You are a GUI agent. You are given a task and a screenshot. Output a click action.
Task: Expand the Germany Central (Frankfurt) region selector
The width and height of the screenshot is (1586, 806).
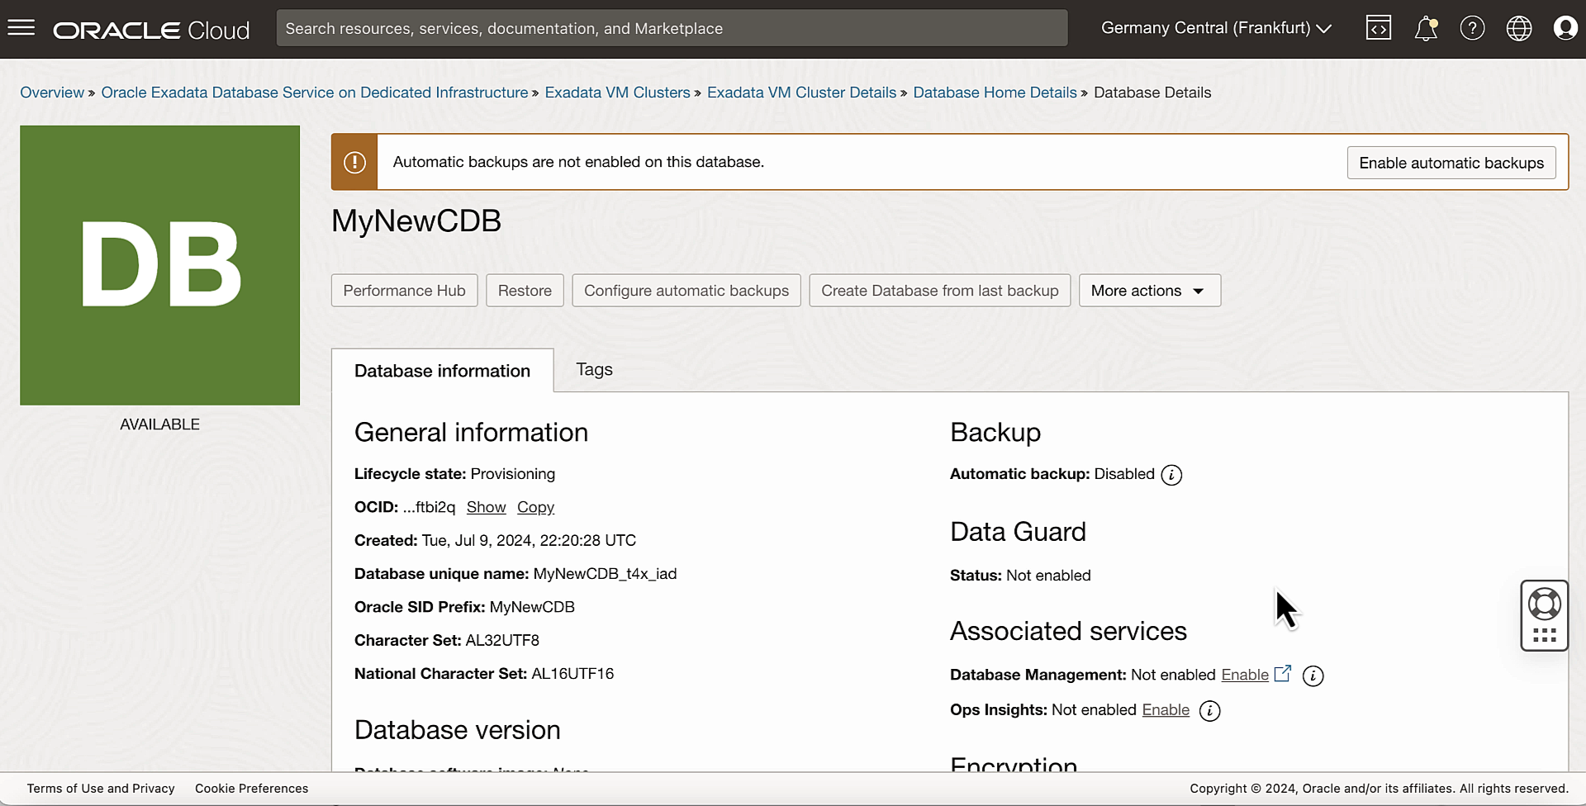(x=1216, y=28)
